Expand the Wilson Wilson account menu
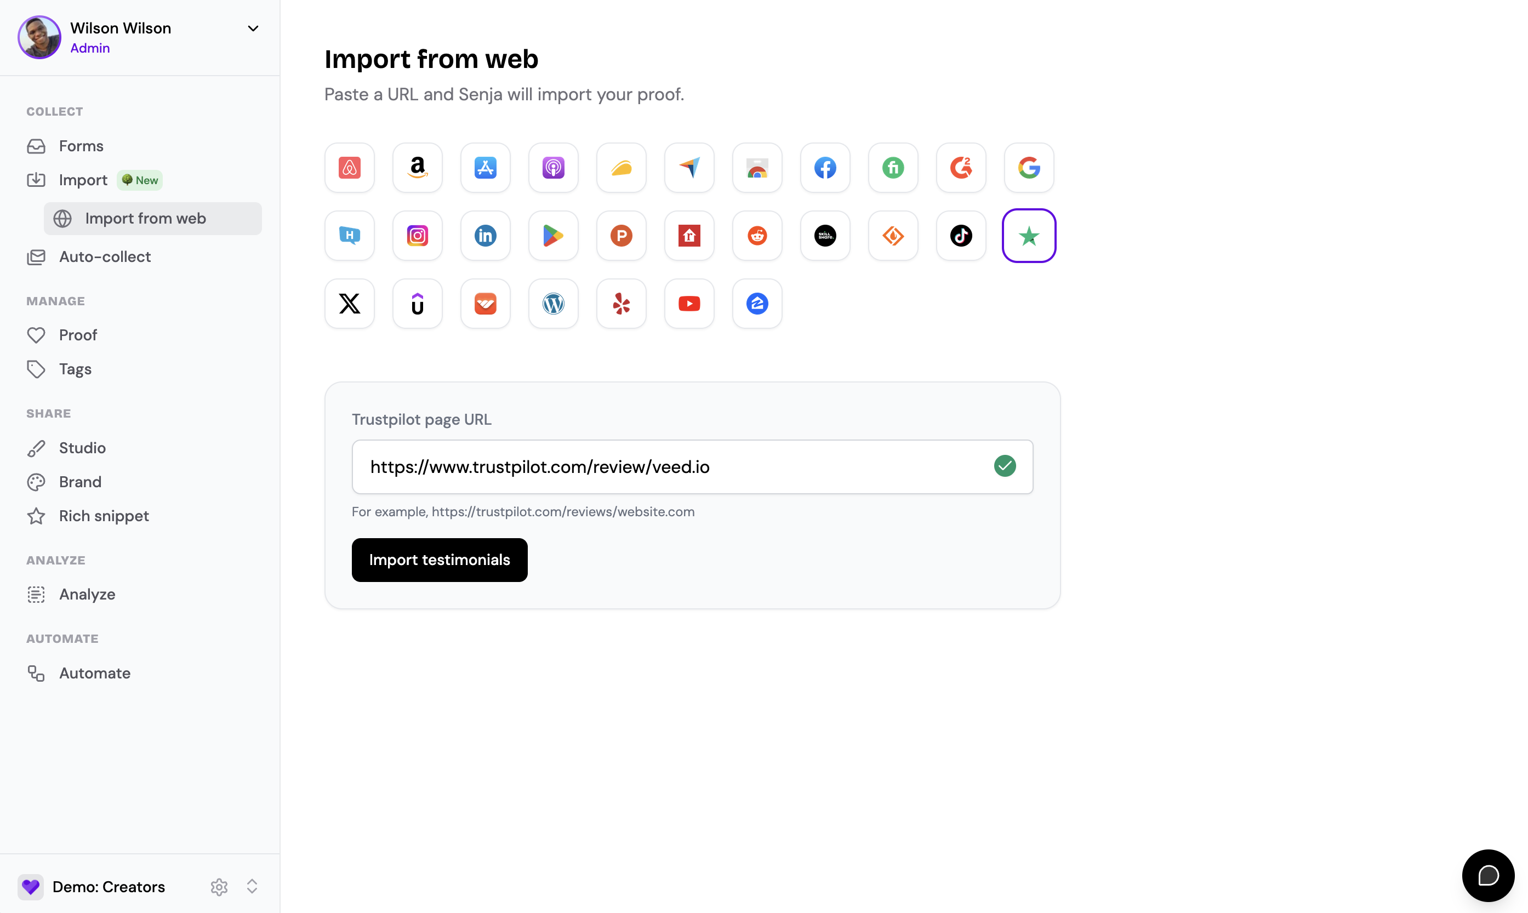1528x913 pixels. click(253, 28)
